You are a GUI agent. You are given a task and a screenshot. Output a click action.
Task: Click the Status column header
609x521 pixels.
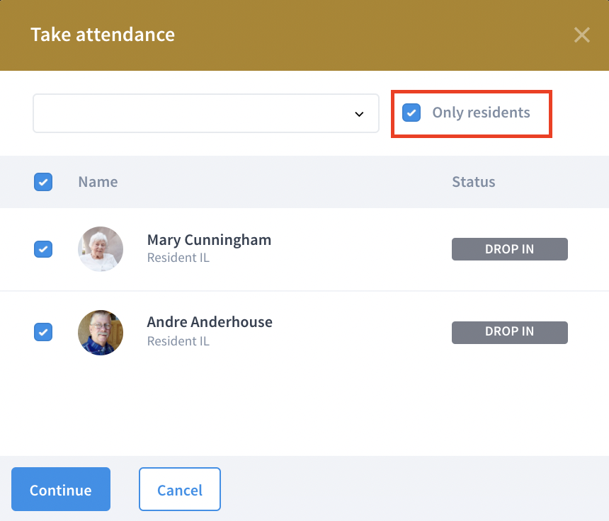click(474, 182)
